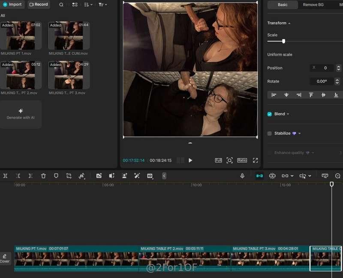Image resolution: width=343 pixels, height=278 pixels.
Task: Click the Import button
Action: 12,5
